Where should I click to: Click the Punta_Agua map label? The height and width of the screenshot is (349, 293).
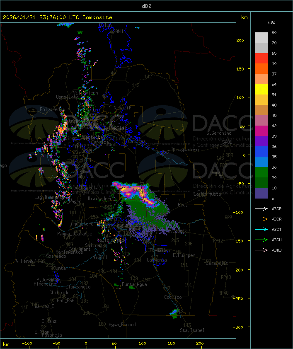click(x=134, y=284)
